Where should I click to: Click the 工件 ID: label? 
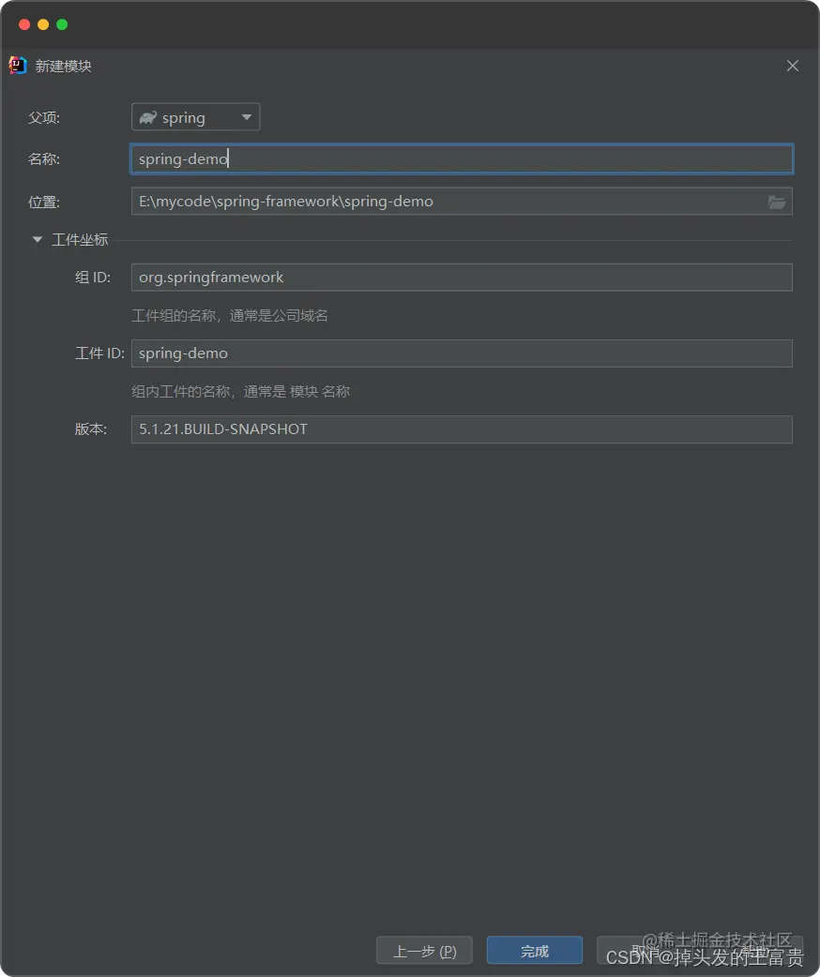tap(99, 353)
